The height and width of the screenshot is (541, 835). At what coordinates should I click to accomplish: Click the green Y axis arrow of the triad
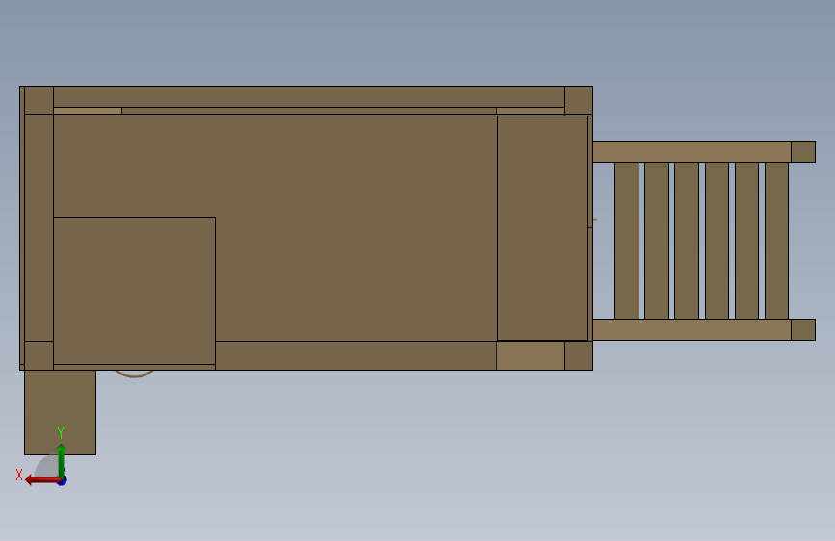62,460
